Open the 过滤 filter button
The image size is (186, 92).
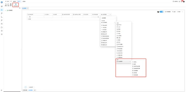[x=174, y=12]
